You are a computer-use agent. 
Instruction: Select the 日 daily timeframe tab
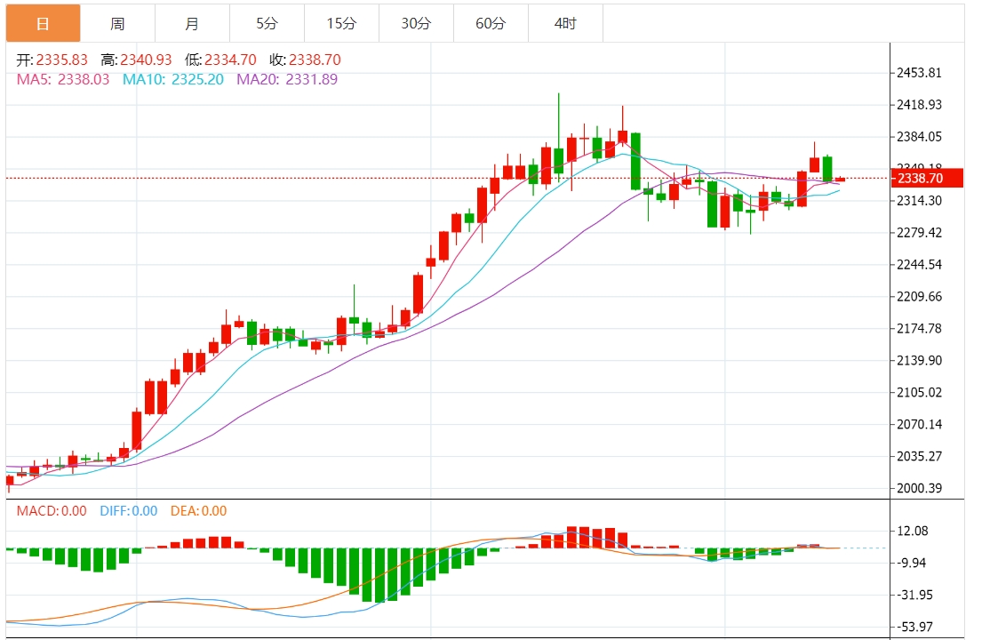pyautogui.click(x=43, y=23)
